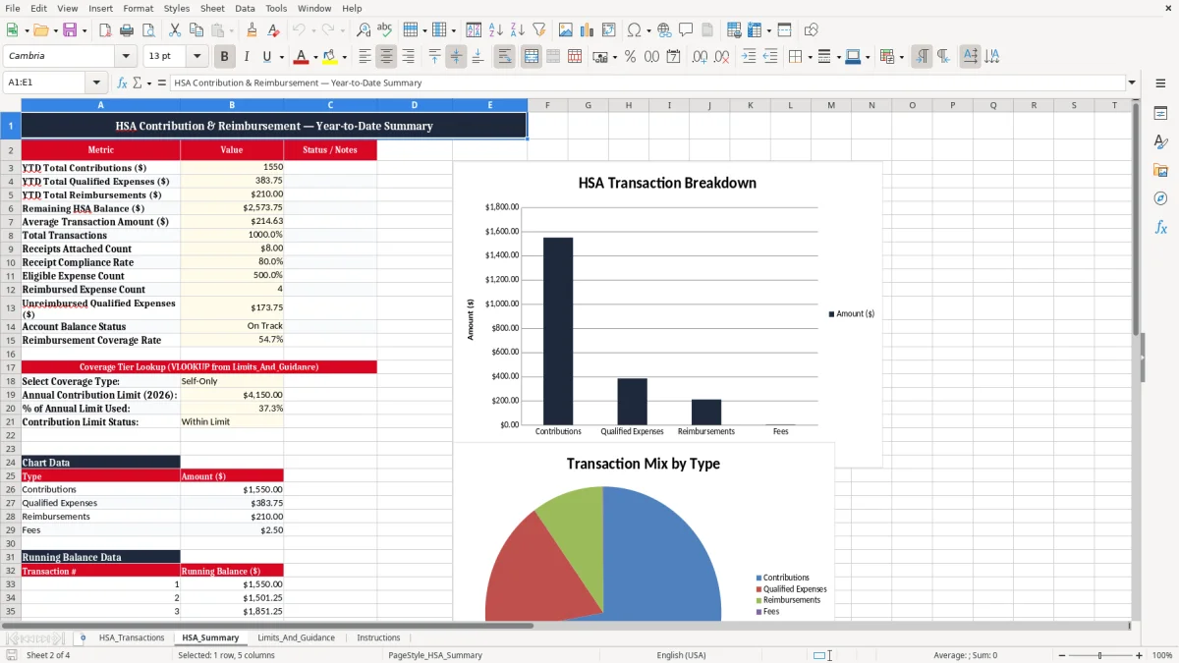Open the sidebar Gallery
The height and width of the screenshot is (663, 1179).
point(1160,170)
